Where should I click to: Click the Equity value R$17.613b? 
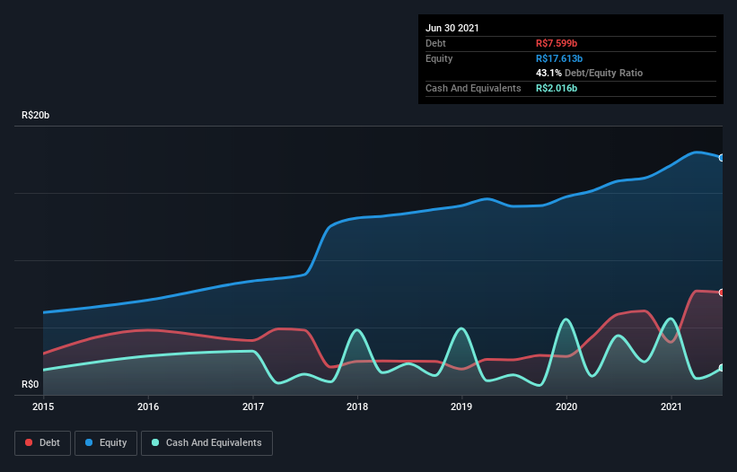(559, 58)
